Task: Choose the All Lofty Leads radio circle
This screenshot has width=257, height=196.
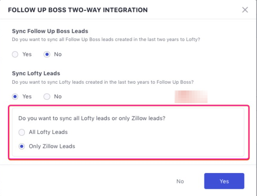Action: pyautogui.click(x=22, y=132)
